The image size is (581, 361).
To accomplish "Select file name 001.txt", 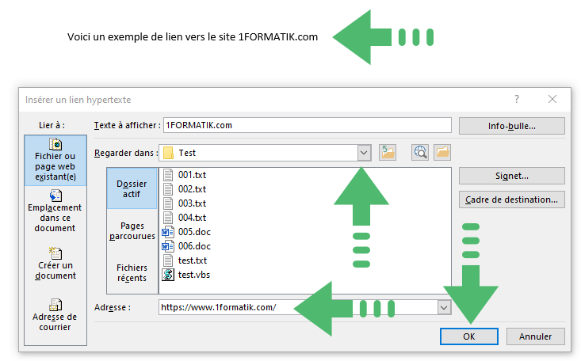I will coord(192,175).
